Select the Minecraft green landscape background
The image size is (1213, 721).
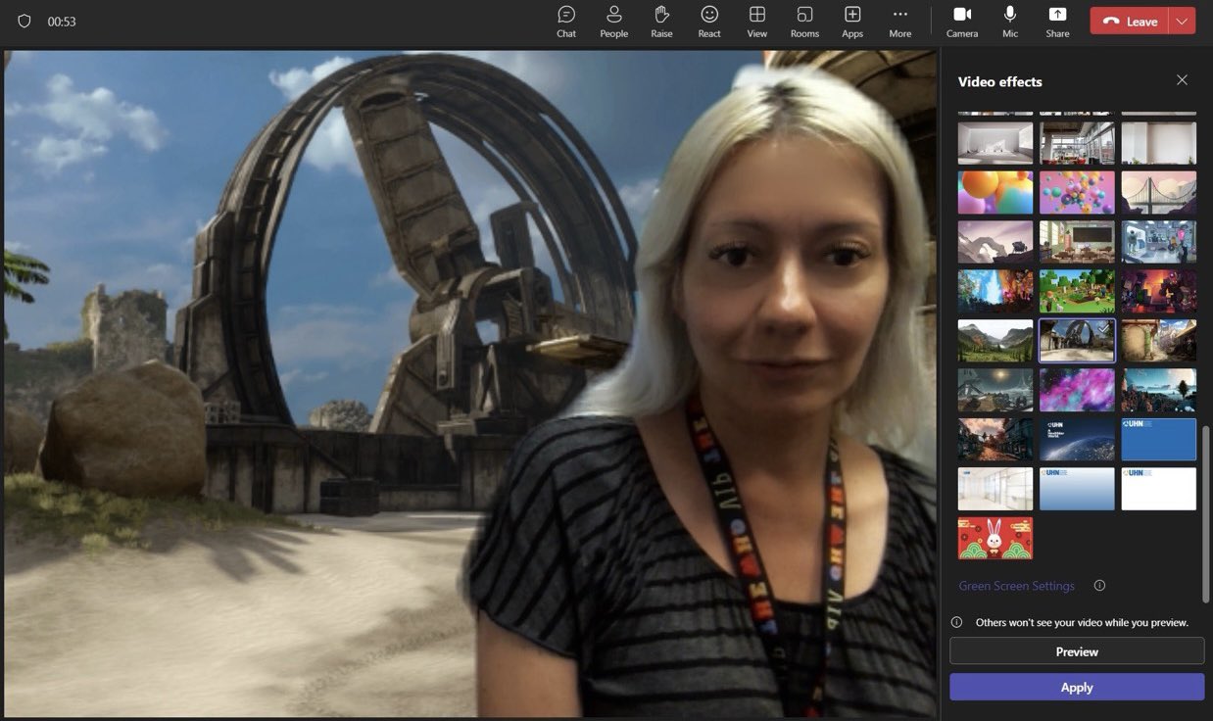pos(1077,291)
